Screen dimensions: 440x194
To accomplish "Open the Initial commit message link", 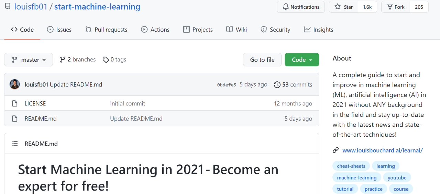I will (128, 103).
